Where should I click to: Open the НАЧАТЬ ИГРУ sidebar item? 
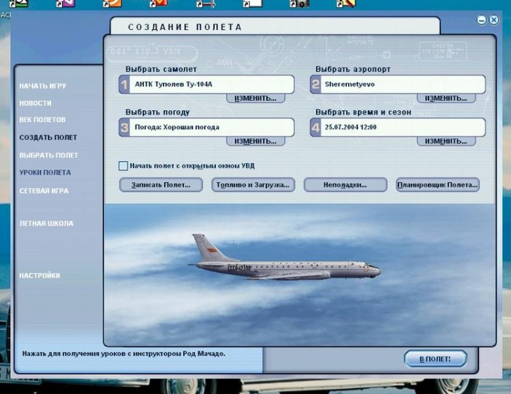tap(43, 86)
